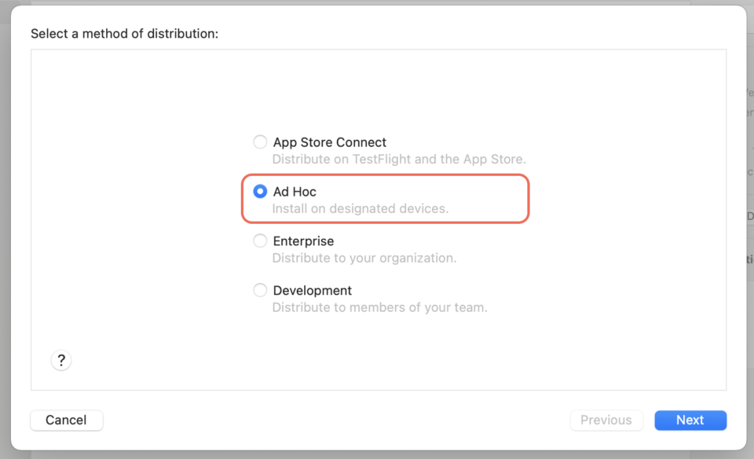Screen dimensions: 754x459
Task: Click the Previous button
Action: pos(606,420)
